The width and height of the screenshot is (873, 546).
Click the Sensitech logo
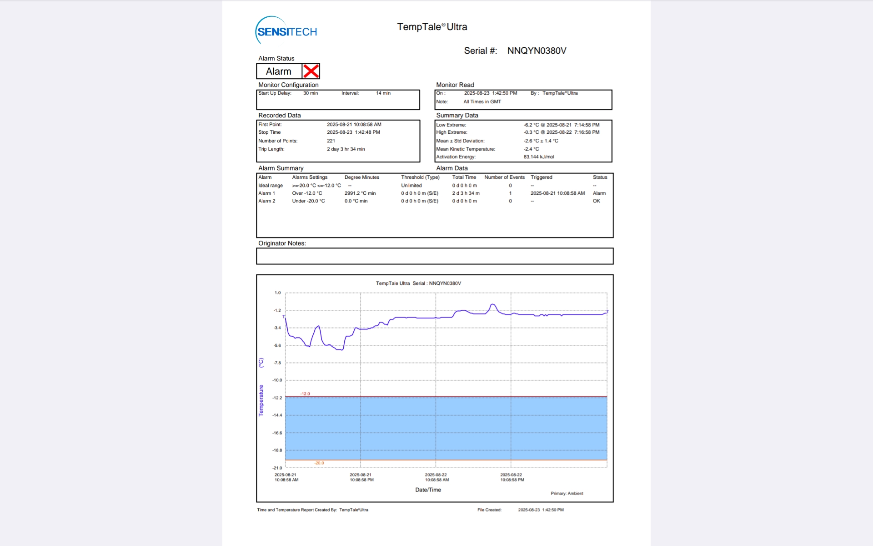click(286, 31)
